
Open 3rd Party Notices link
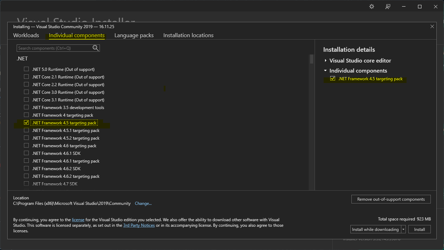[139, 225]
